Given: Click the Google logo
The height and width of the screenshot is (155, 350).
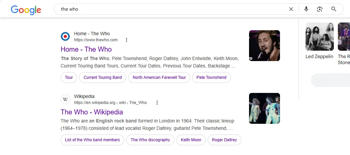Looking at the screenshot, I should (x=26, y=10).
